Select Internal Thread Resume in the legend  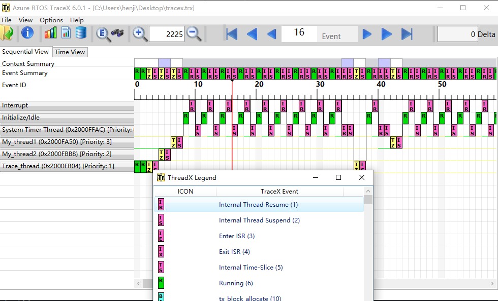coord(259,204)
